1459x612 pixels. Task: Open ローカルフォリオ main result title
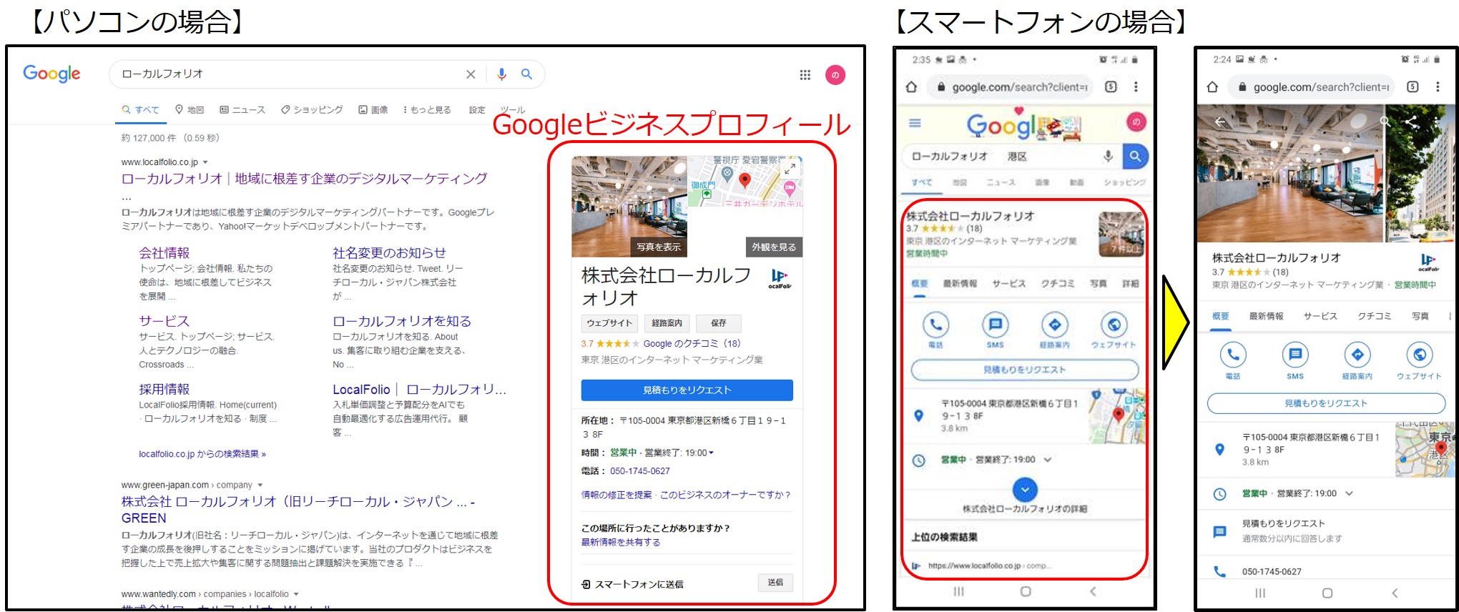[x=304, y=179]
